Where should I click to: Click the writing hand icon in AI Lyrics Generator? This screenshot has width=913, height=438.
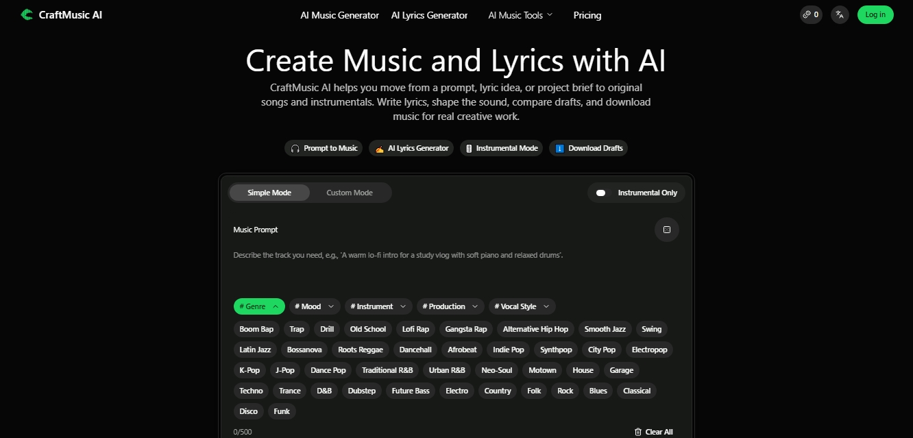[380, 148]
